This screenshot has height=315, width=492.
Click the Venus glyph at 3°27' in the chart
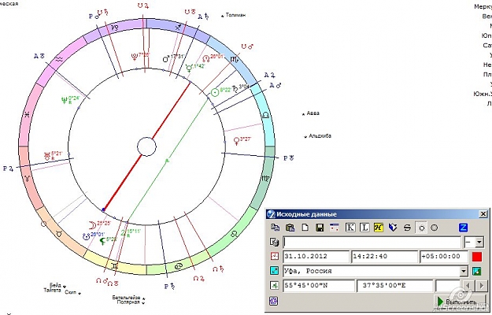click(x=236, y=141)
